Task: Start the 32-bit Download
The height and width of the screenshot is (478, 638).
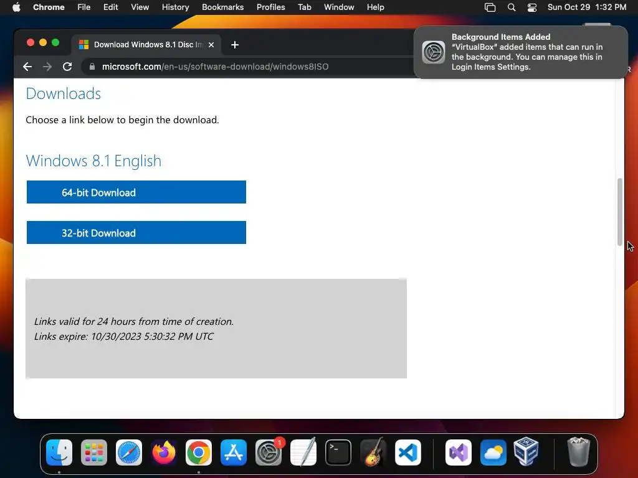Action: click(x=136, y=233)
